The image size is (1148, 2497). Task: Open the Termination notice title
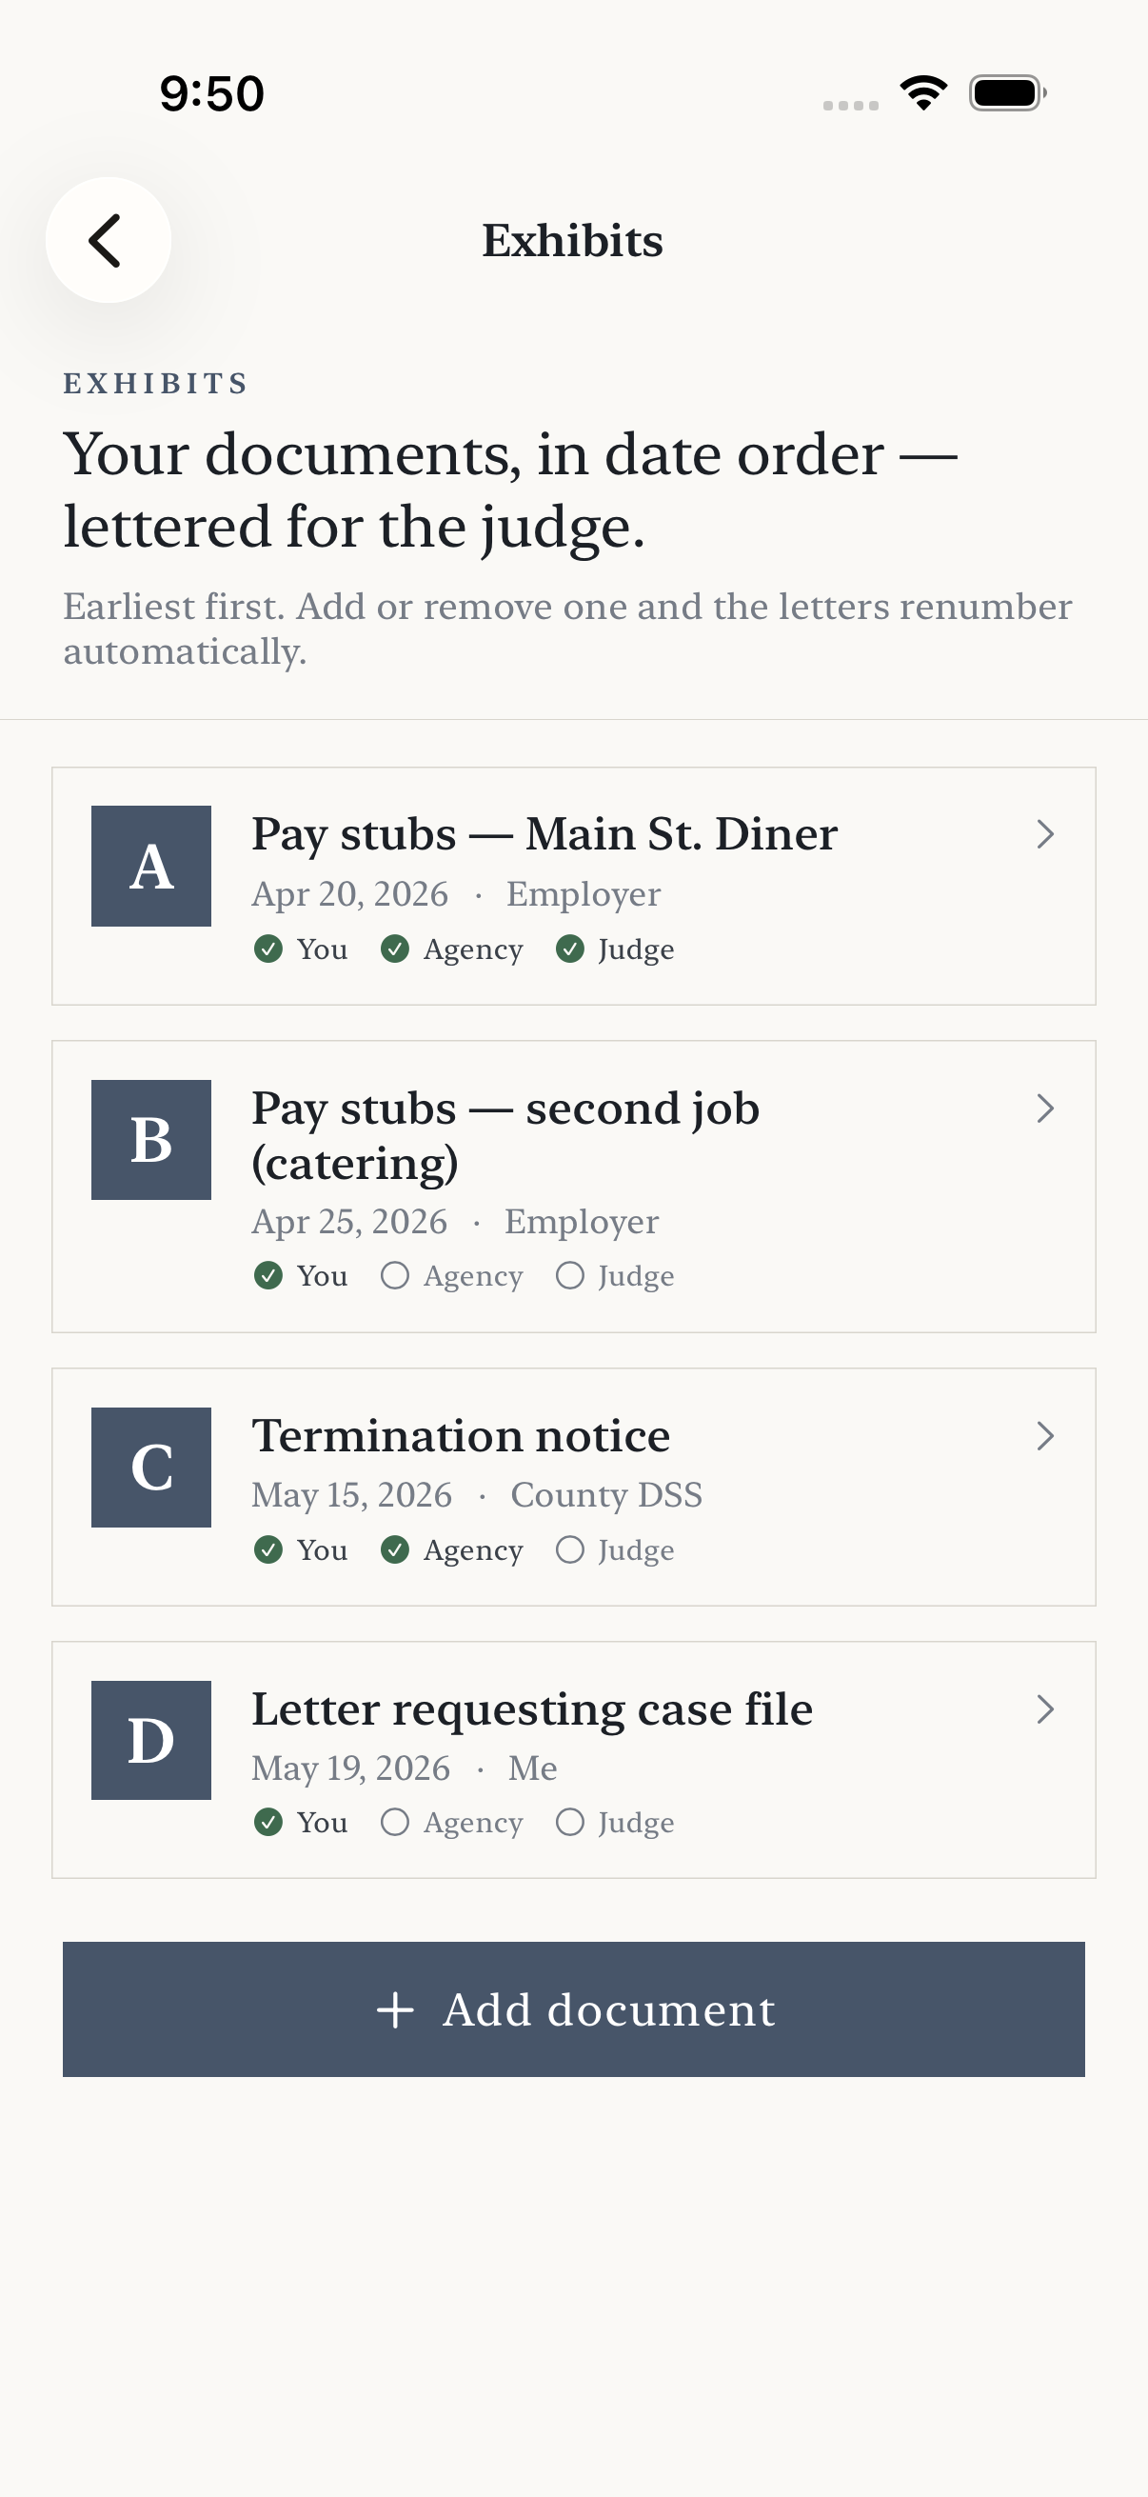[x=461, y=1435]
